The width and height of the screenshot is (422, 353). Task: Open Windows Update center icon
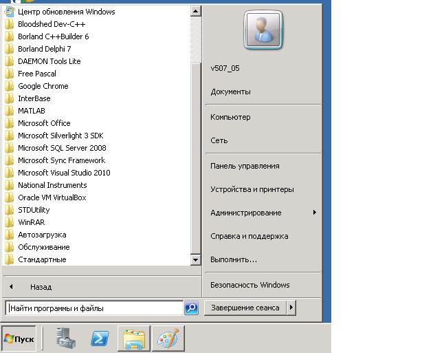click(10, 12)
